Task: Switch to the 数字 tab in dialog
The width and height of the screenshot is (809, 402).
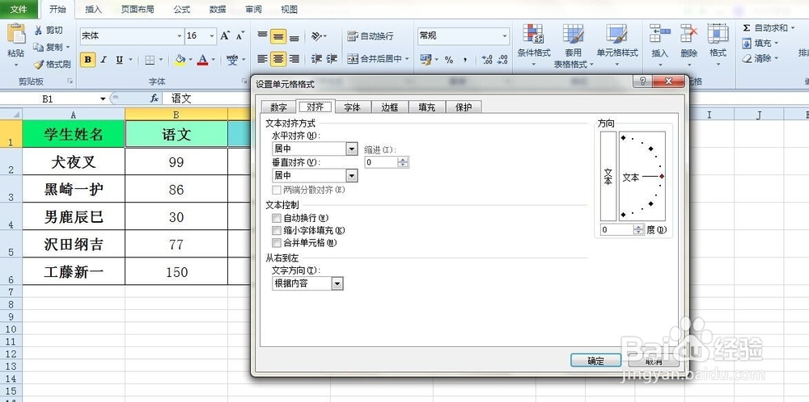Action: (x=278, y=107)
